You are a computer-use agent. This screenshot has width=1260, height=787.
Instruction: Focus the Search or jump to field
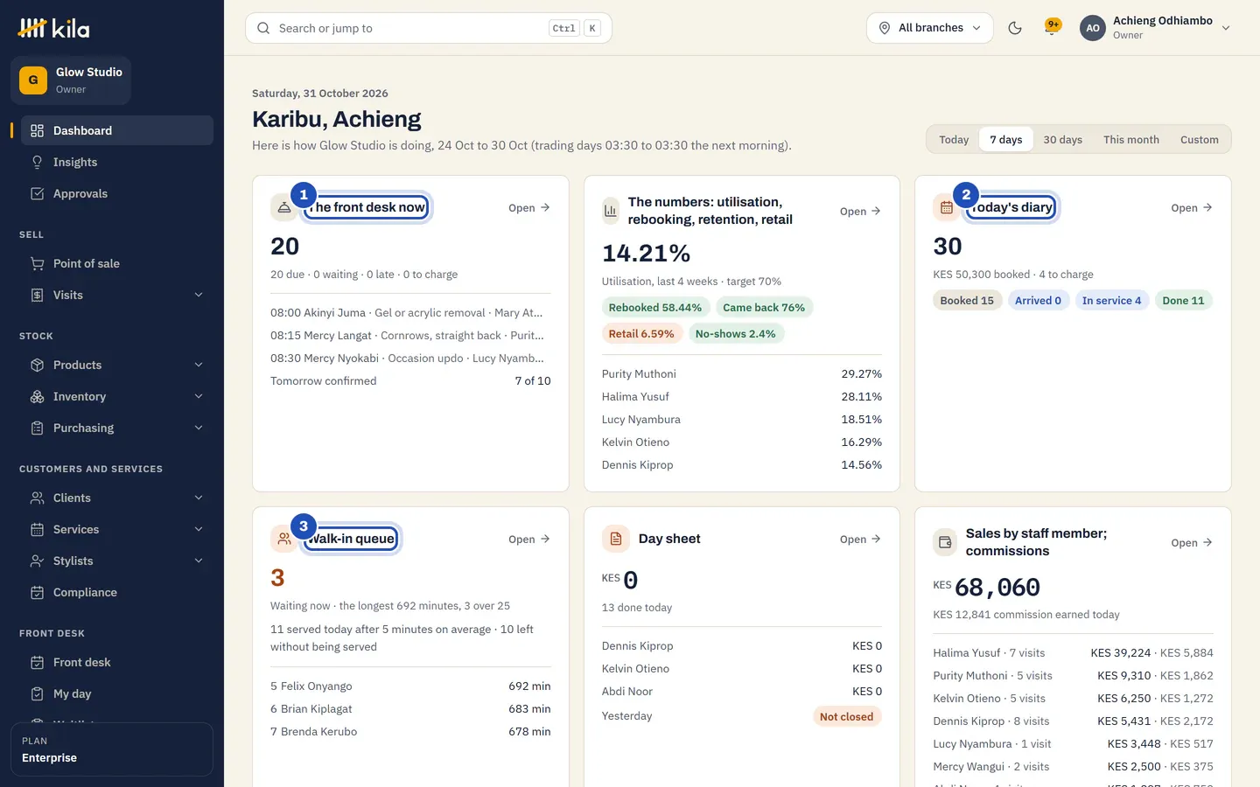[x=429, y=28]
